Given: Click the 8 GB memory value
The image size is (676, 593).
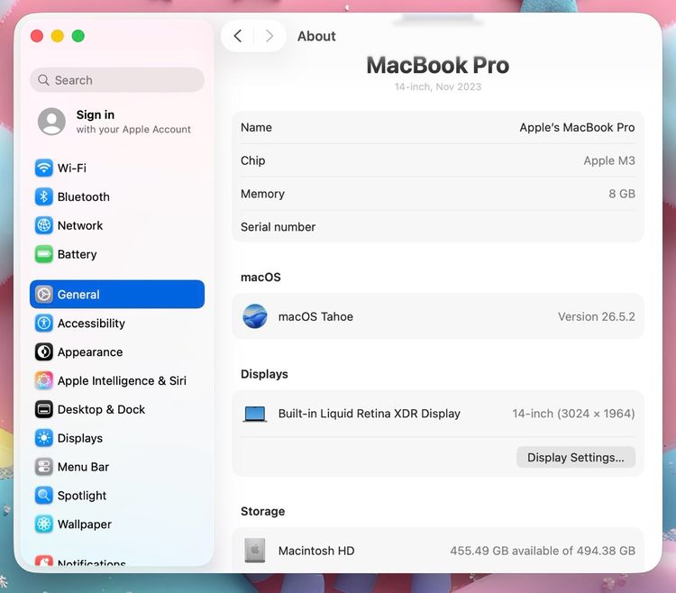Looking at the screenshot, I should [x=622, y=194].
